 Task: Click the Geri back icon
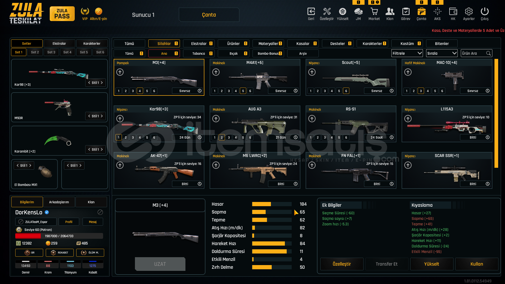(x=311, y=12)
